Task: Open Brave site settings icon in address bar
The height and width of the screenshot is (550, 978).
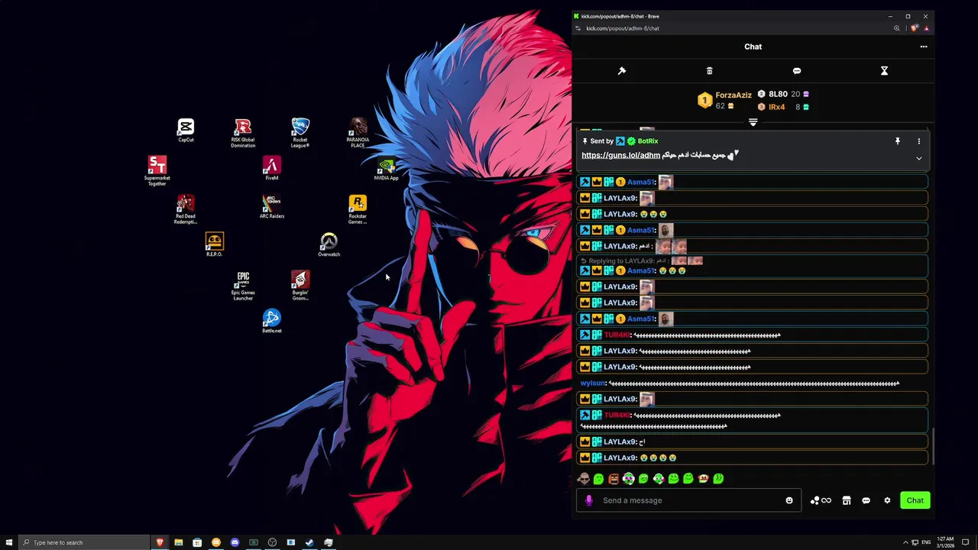Action: point(578,28)
